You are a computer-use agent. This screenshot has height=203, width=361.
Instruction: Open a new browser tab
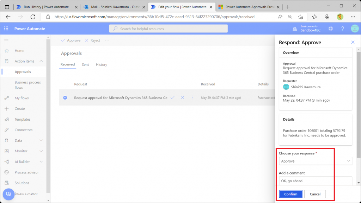click(288, 7)
